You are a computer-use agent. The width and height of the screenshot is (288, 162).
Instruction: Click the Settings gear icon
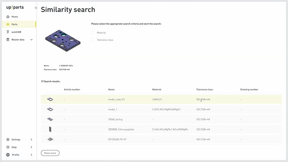pos(8,139)
